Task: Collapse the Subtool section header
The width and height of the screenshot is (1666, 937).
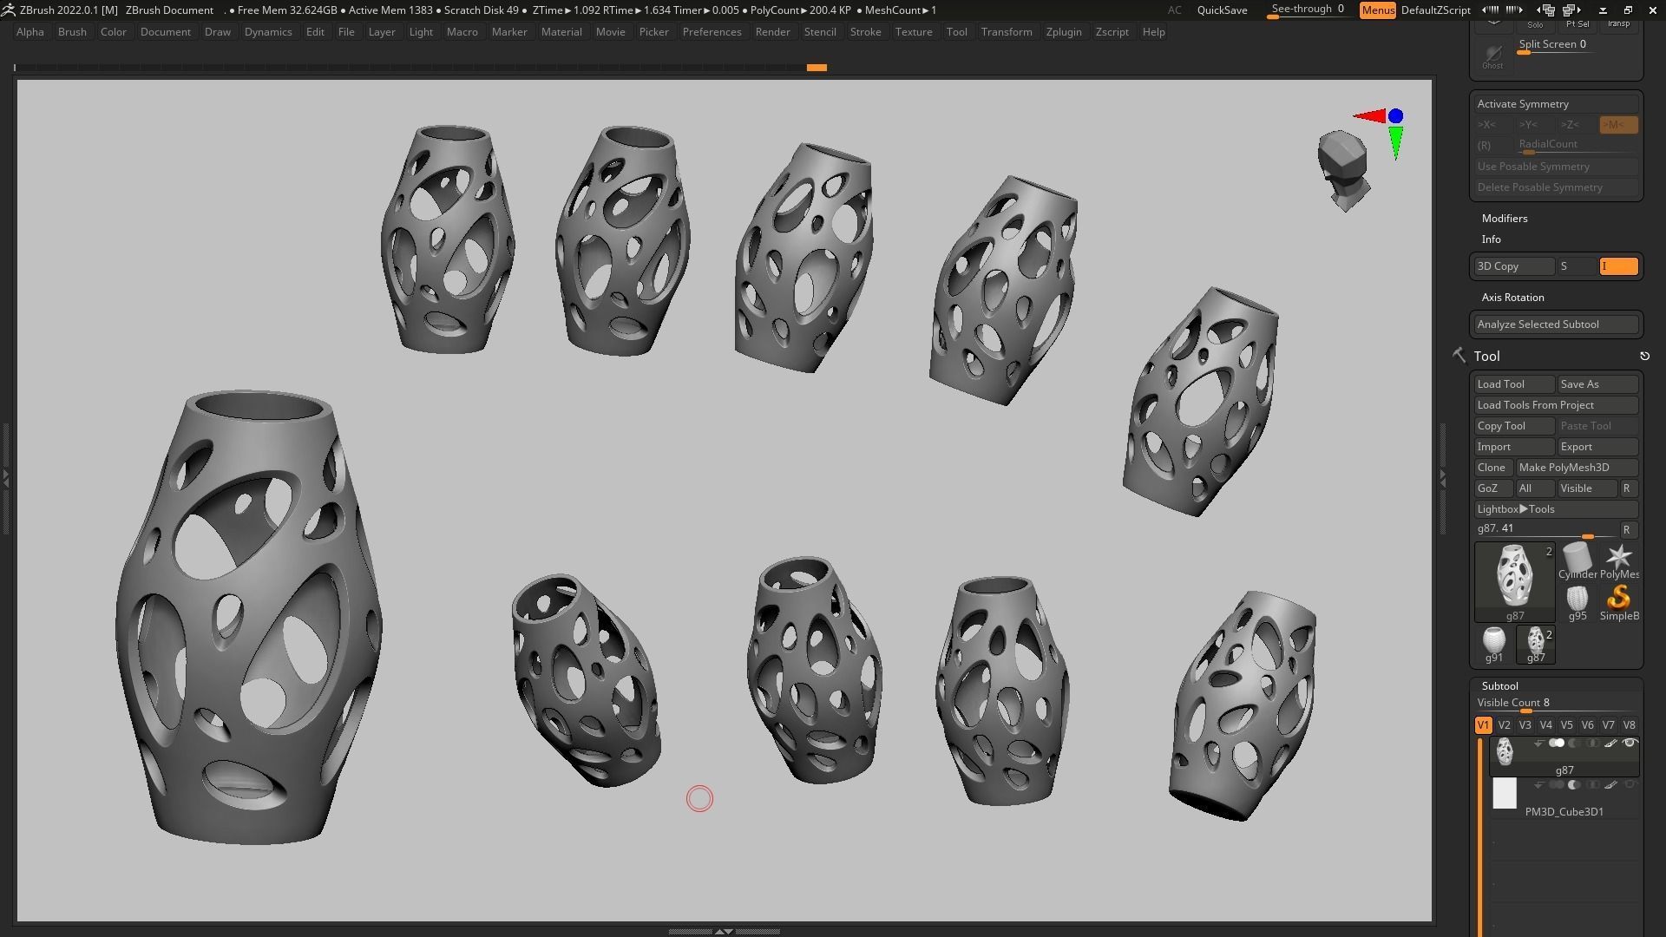Action: click(x=1499, y=686)
